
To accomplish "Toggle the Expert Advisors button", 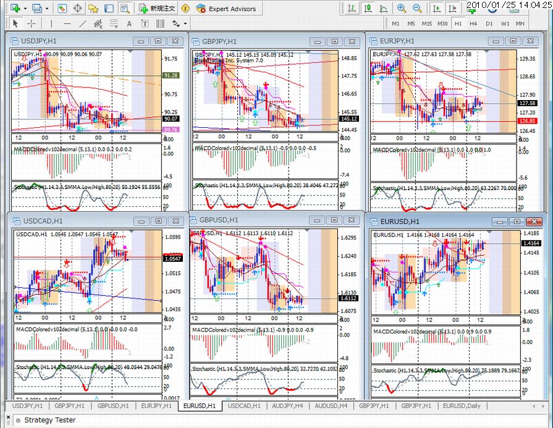I will pos(226,9).
